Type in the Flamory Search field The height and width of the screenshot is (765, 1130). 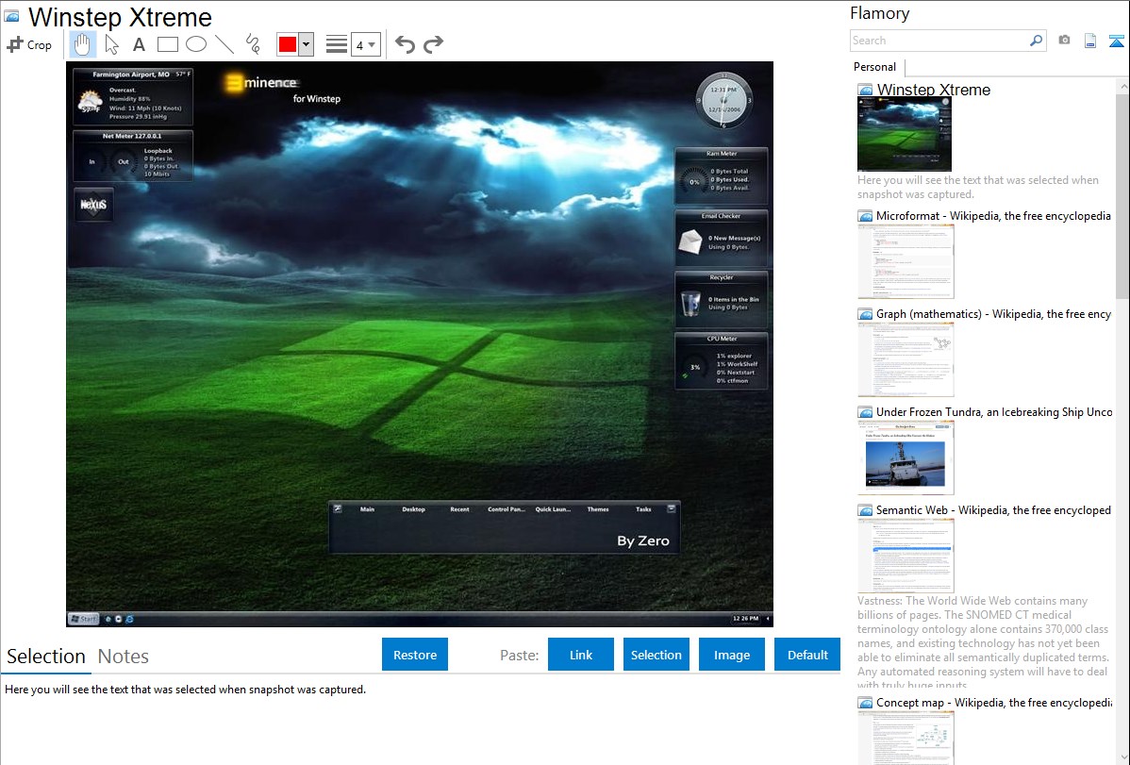point(939,41)
